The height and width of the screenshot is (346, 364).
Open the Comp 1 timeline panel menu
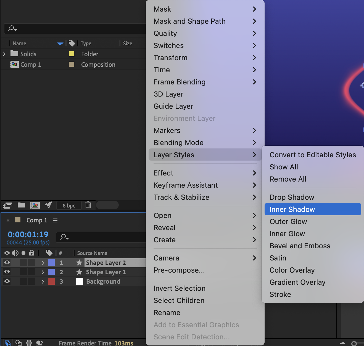[x=55, y=220]
